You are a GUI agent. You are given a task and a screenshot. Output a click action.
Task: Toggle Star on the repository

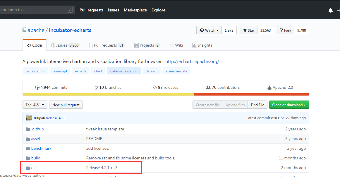(248, 30)
